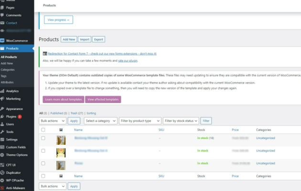Click the Anti-Malware icon
This screenshot has height=191, width=301.
[x=2, y=188]
